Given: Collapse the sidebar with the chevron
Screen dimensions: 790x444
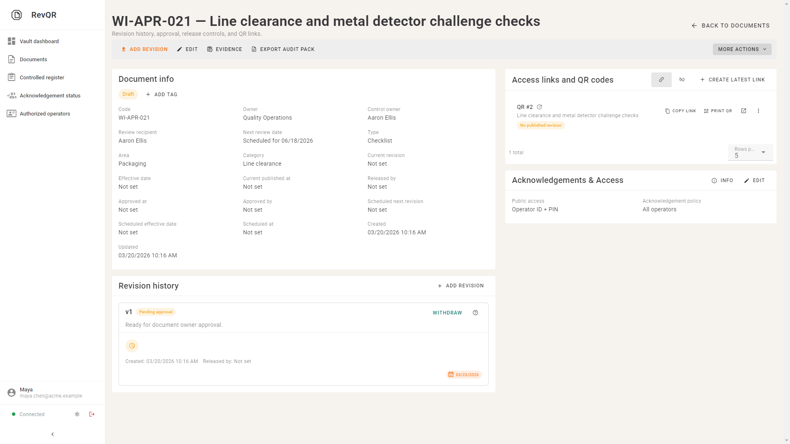Looking at the screenshot, I should click(x=52, y=434).
